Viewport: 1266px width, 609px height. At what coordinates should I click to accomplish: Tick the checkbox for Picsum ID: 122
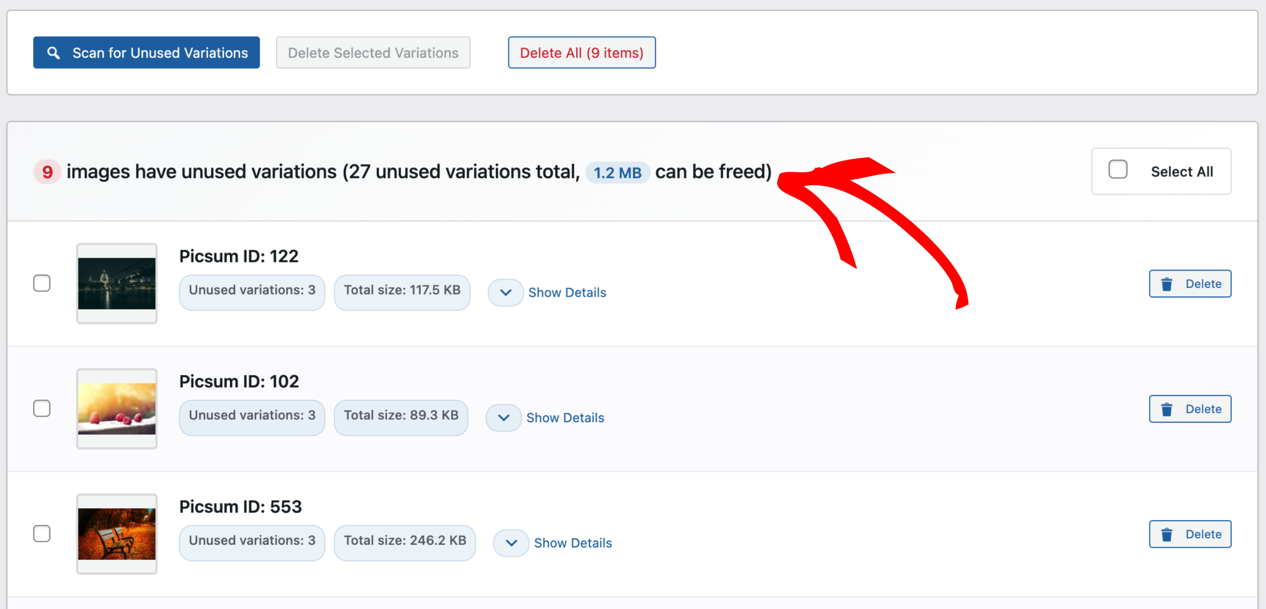[42, 284]
